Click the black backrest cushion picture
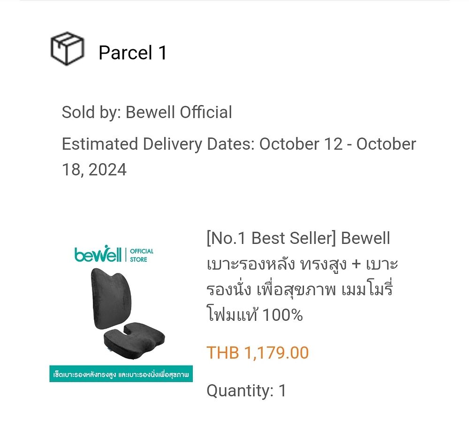Screen dimensions: 469x431 [x=111, y=298]
